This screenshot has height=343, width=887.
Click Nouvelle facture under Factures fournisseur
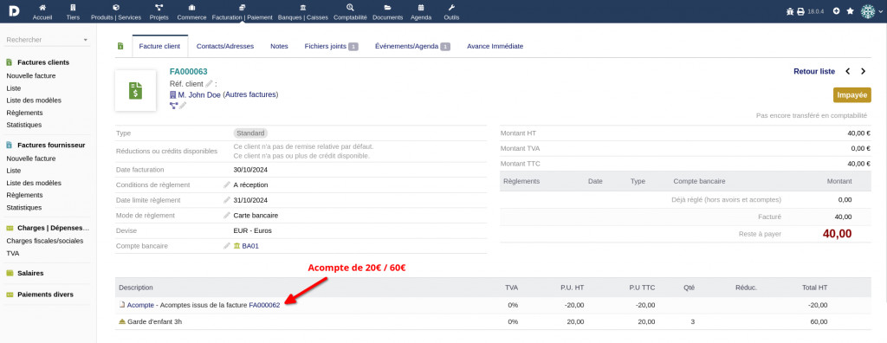31,159
